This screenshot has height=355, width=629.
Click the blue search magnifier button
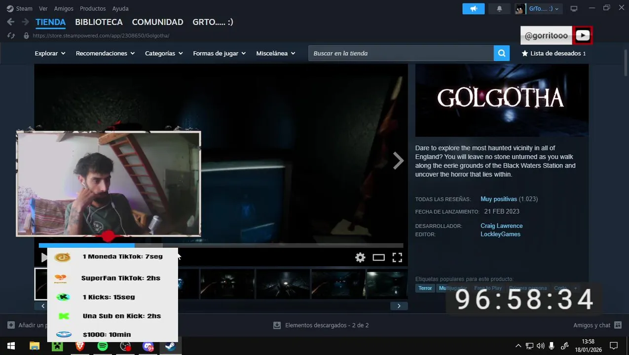[x=501, y=53]
